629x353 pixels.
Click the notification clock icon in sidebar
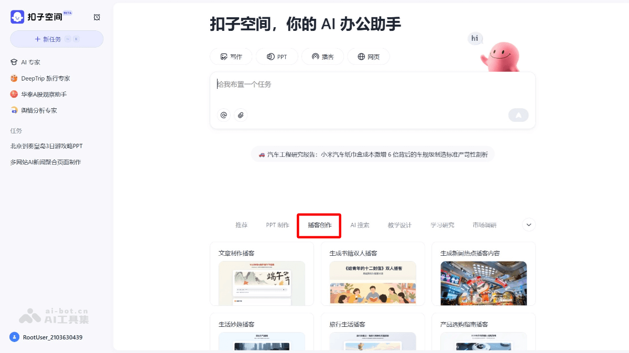[x=96, y=17]
